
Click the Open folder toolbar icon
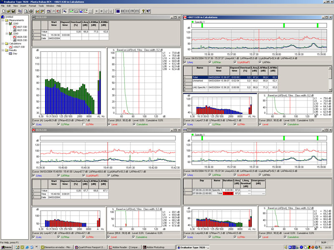[8, 11]
